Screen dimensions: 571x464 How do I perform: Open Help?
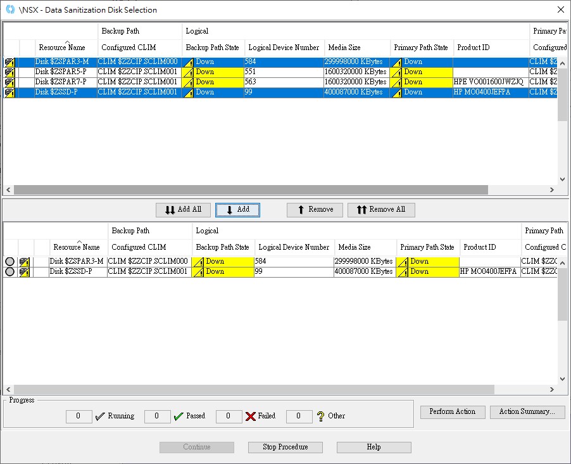point(374,448)
